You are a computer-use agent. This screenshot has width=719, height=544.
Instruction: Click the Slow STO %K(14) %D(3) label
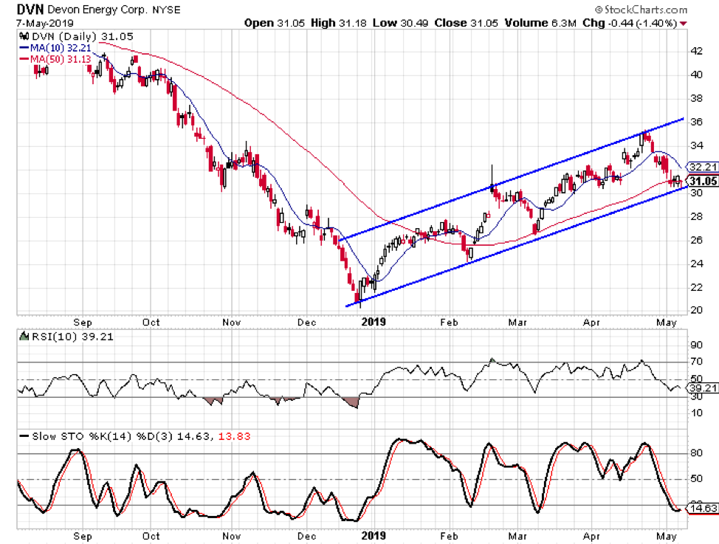103,436
